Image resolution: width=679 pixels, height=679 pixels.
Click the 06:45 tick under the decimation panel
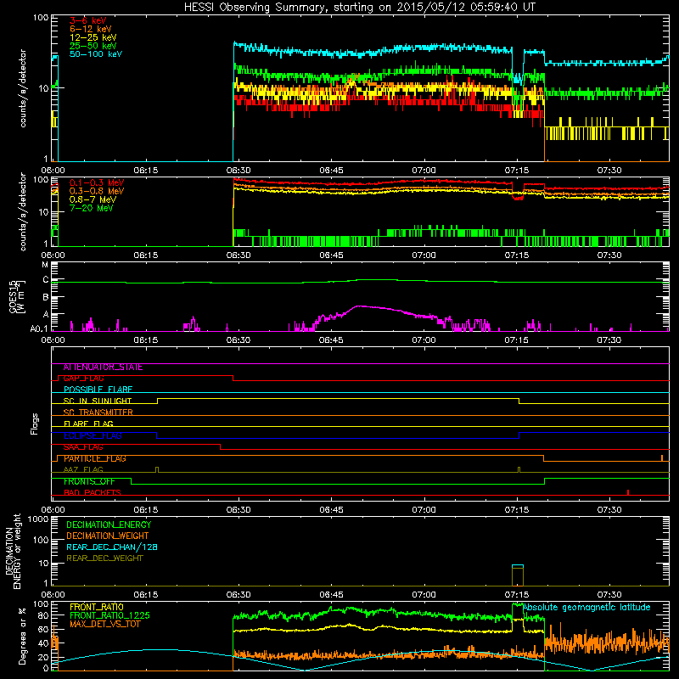pyautogui.click(x=331, y=595)
